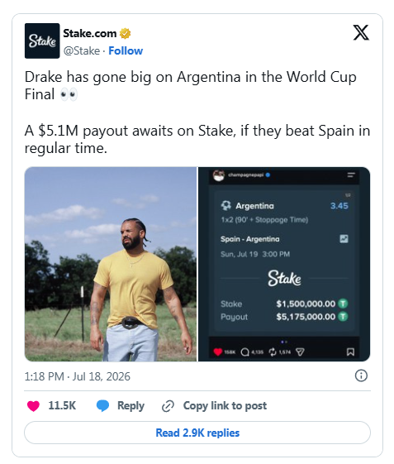
Task: Open the bet slip image
Action: tap(284, 264)
